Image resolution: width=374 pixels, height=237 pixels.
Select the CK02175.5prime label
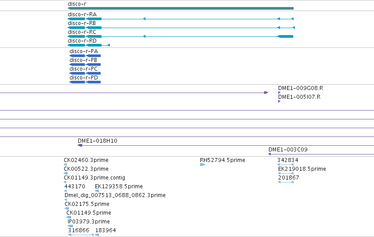click(87, 204)
